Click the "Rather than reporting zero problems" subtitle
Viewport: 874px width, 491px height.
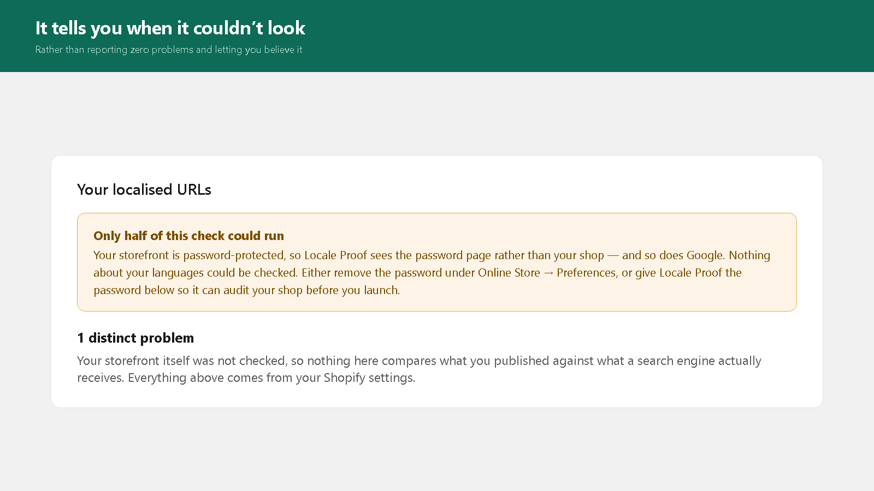168,50
